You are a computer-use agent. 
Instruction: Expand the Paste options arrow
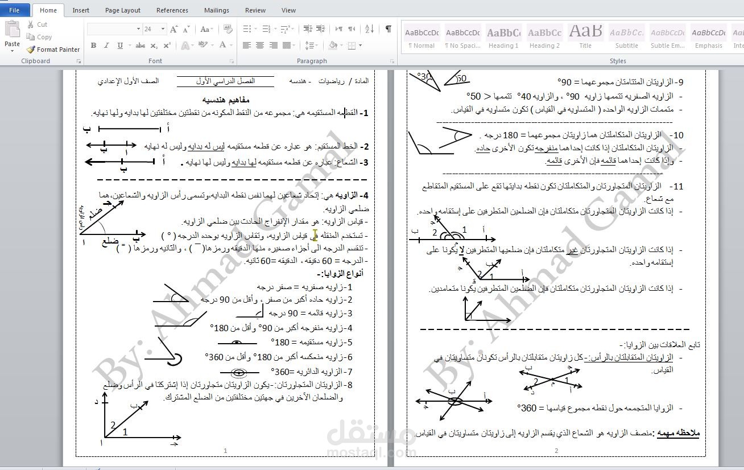tap(12, 51)
